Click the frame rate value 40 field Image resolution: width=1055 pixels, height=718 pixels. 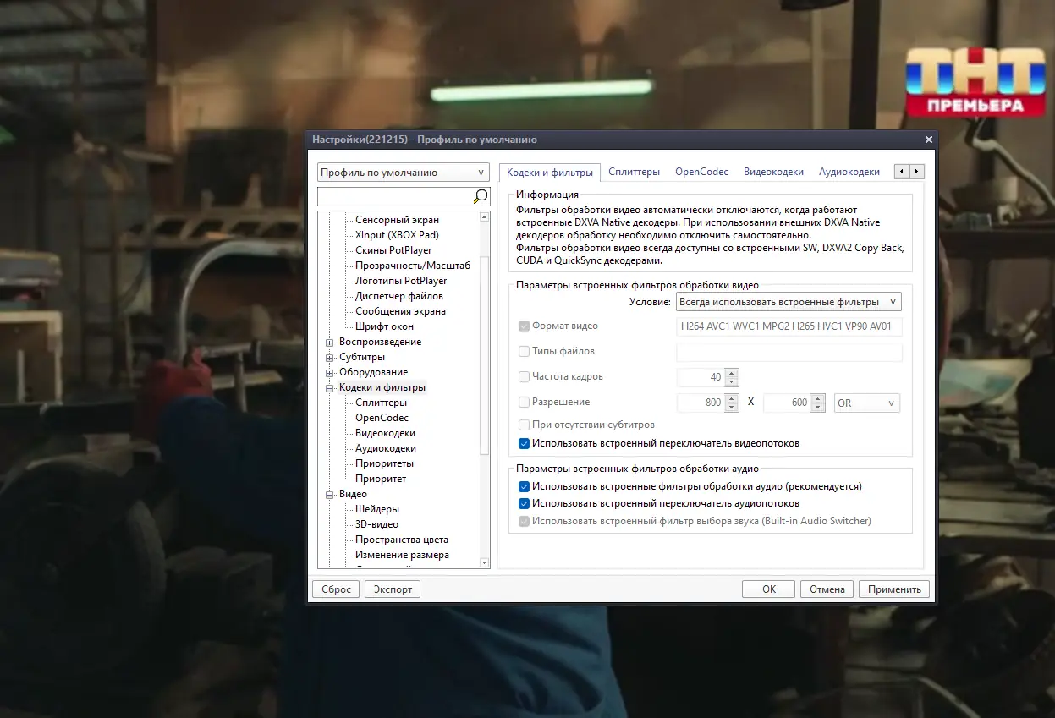[701, 377]
